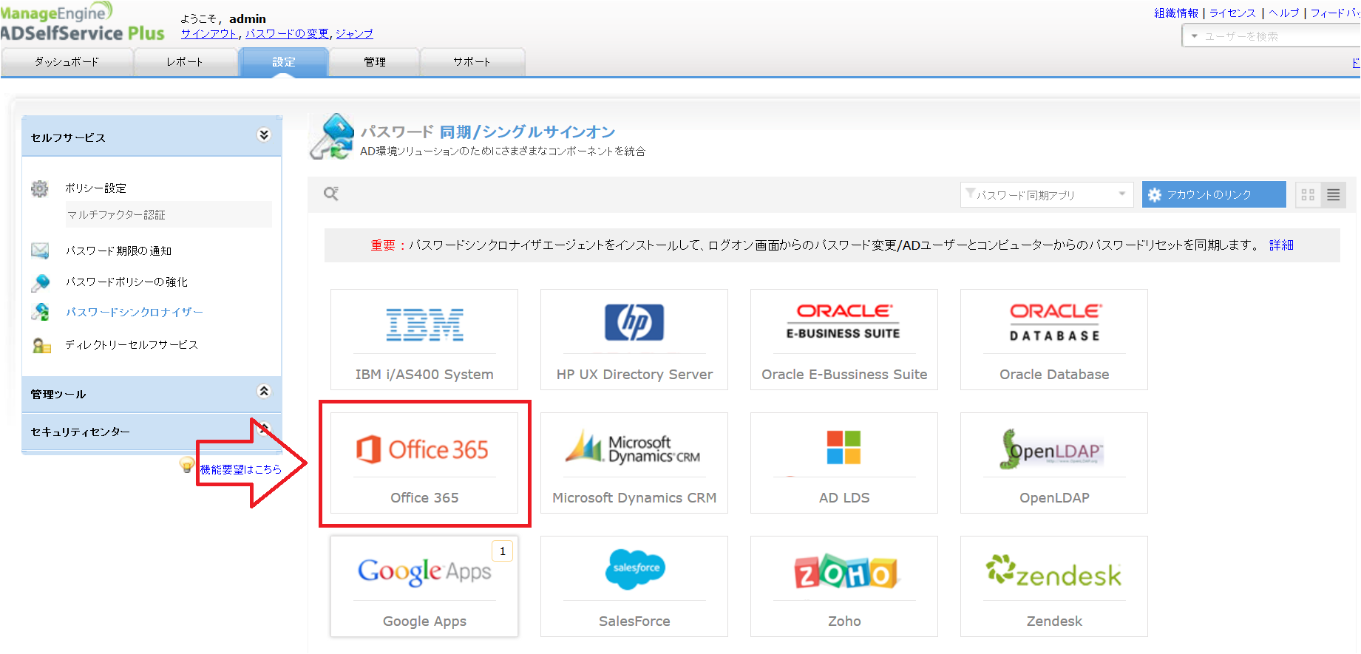The height and width of the screenshot is (654, 1361).
Task: Select the Oracle Database tile
Action: pos(1054,339)
